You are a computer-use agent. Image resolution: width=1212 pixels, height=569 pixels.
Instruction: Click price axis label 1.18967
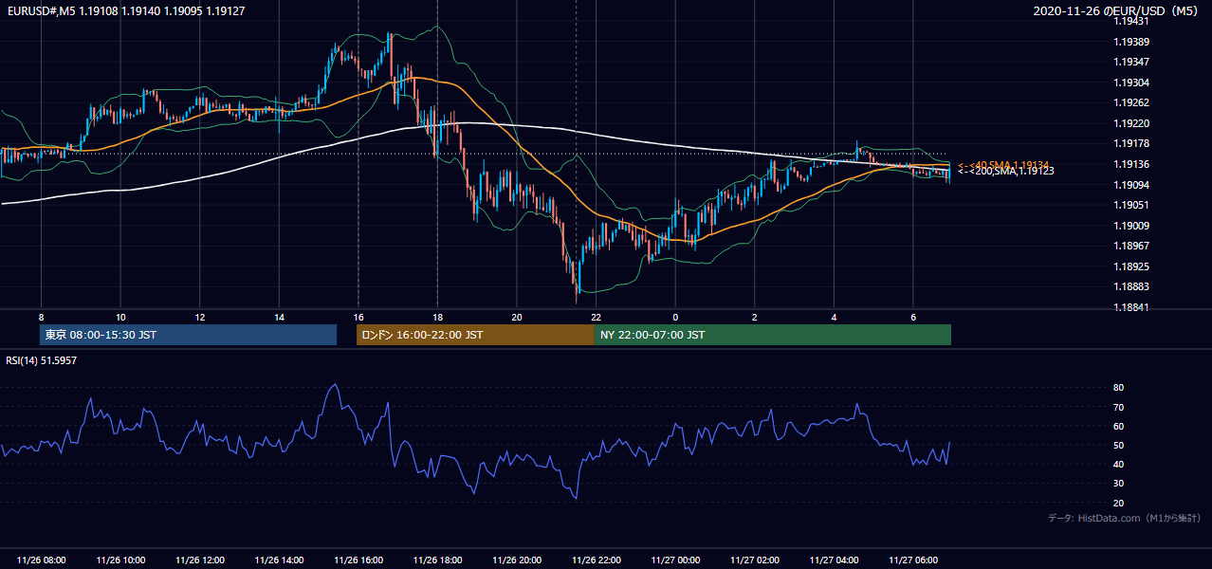(x=1131, y=246)
